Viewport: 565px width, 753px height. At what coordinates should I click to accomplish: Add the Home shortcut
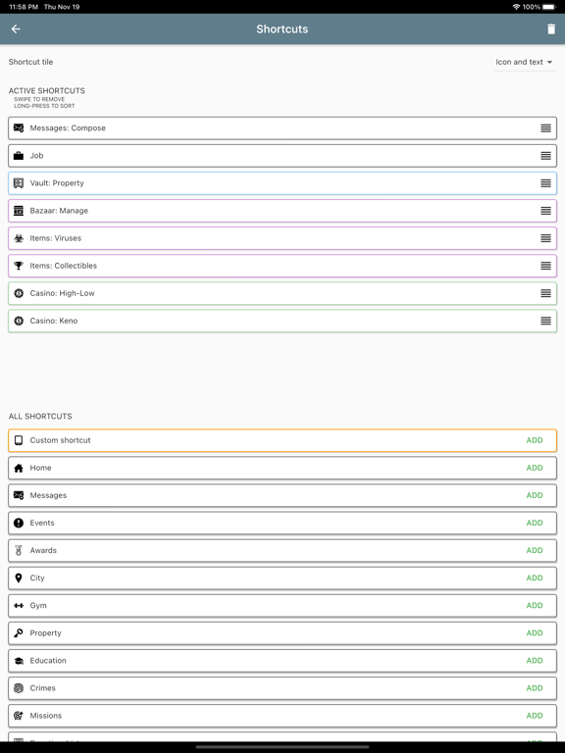pyautogui.click(x=535, y=468)
